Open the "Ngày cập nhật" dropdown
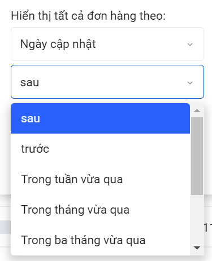Viewport: 212px width, 261px height. (107, 44)
